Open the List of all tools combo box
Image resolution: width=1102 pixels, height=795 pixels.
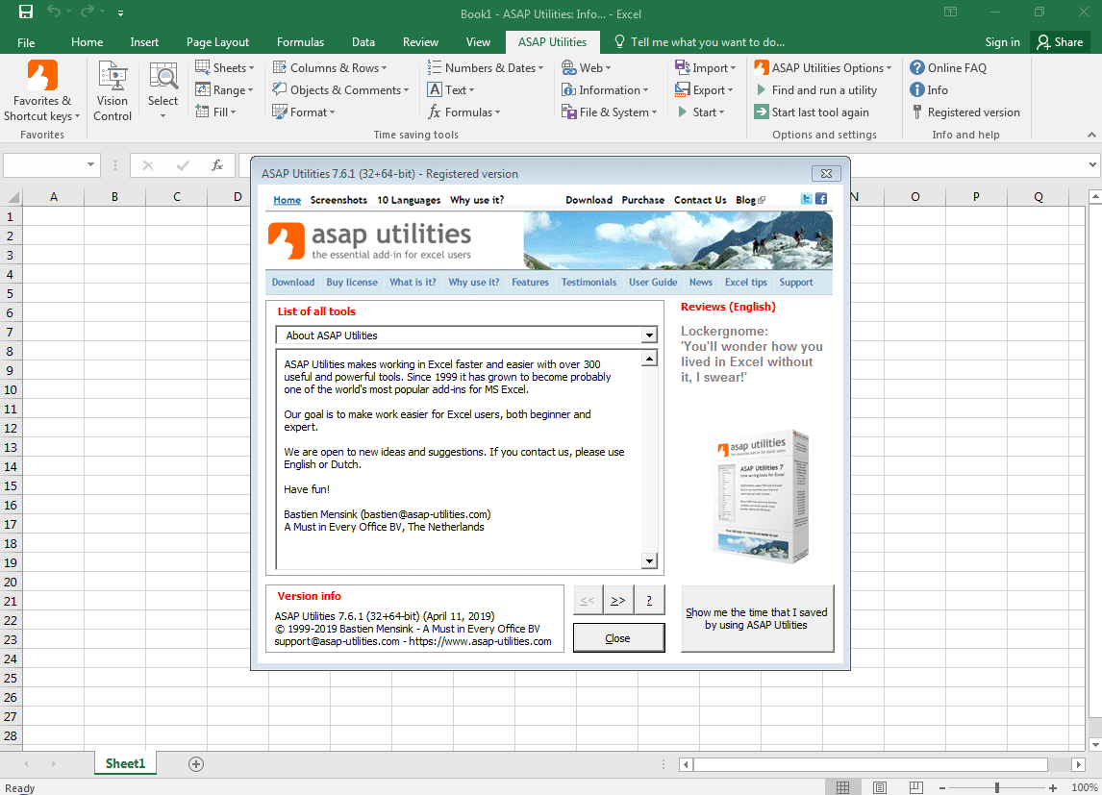[x=466, y=335]
